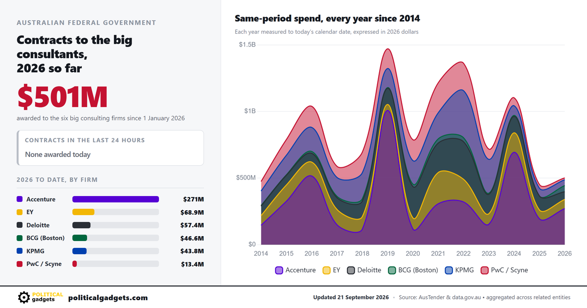Toggle the Deloitte series in chart legend
This screenshot has height=308, width=587.
pos(364,270)
